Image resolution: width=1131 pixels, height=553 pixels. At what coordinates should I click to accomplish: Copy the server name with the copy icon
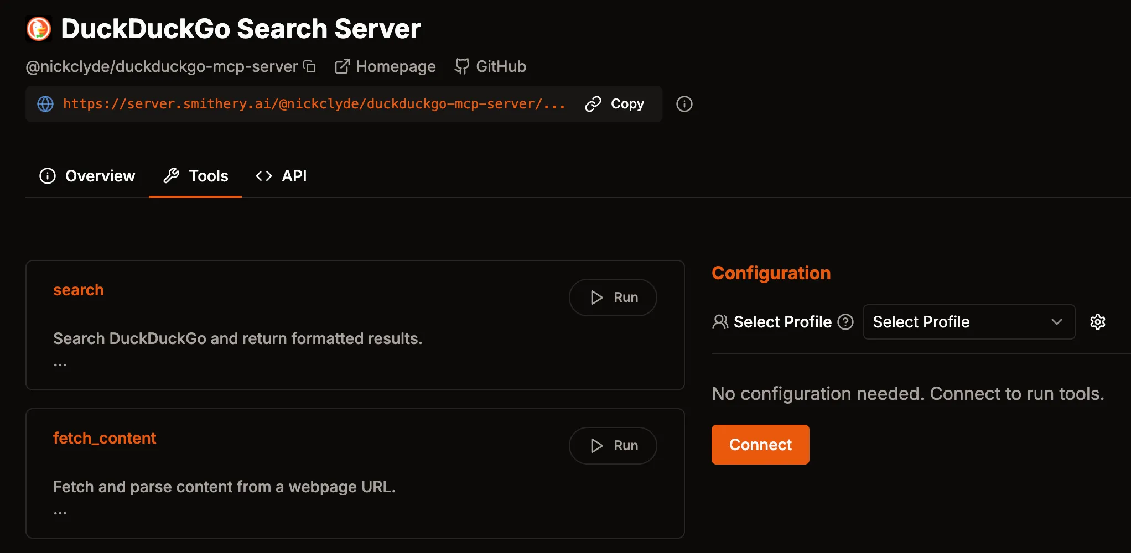[310, 67]
